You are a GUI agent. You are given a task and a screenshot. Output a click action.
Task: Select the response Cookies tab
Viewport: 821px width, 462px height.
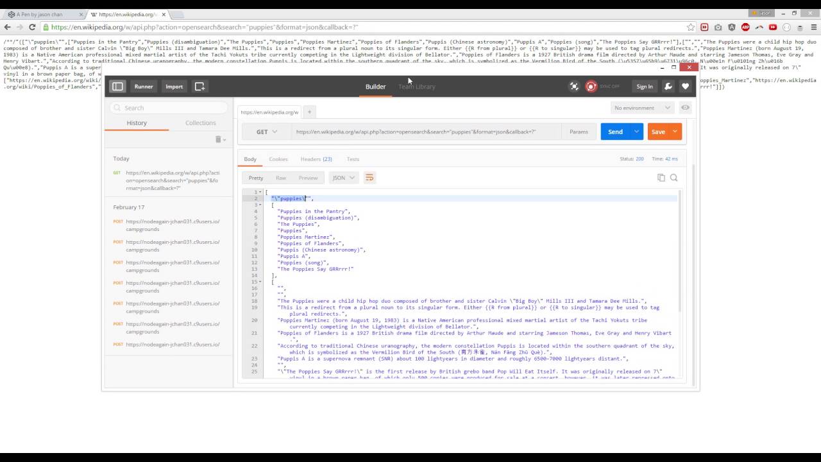pyautogui.click(x=278, y=159)
